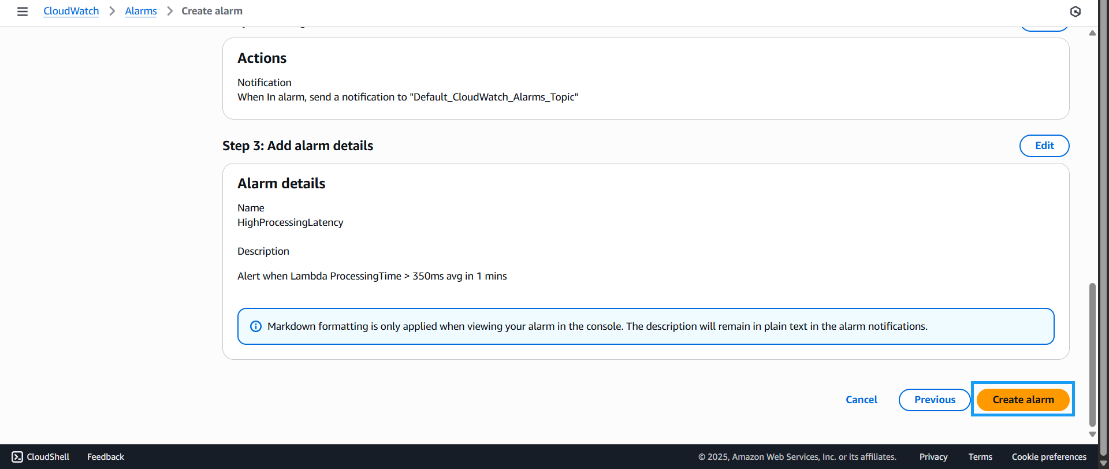The image size is (1109, 469).
Task: Click the info icon in Markdown notice
Action: [x=255, y=326]
